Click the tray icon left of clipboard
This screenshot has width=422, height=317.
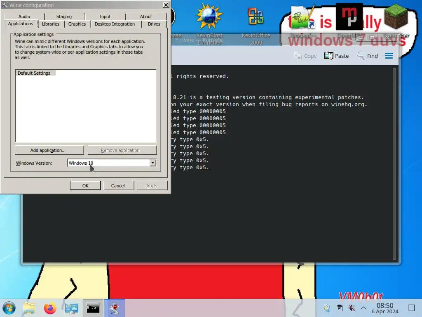327,308
